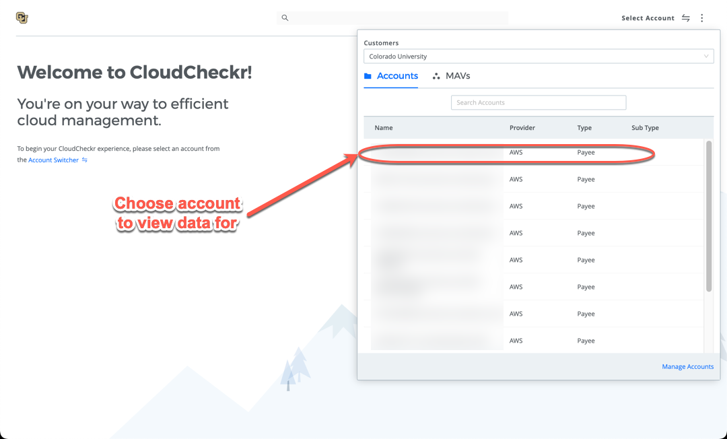727x439 pixels.
Task: Switch to the MAVs tab
Action: coord(451,76)
